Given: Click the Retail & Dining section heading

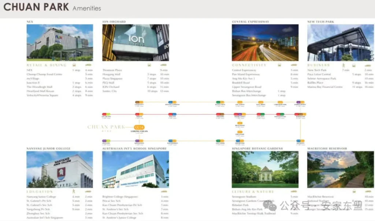Looking at the screenshot, I should pos(47,65).
